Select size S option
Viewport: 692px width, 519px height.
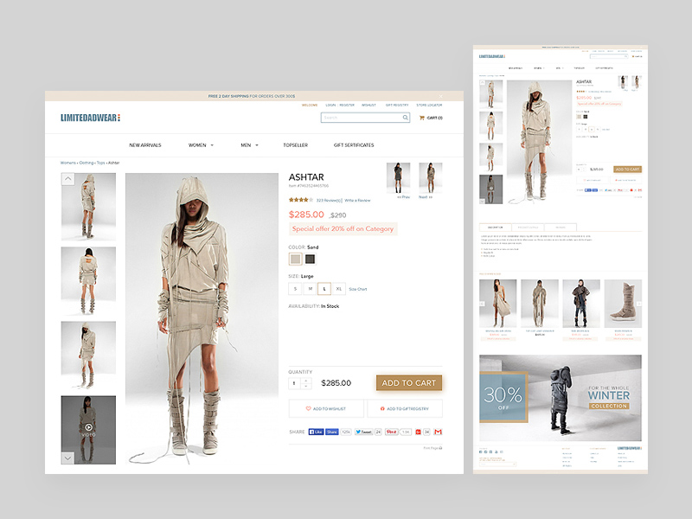click(x=295, y=289)
